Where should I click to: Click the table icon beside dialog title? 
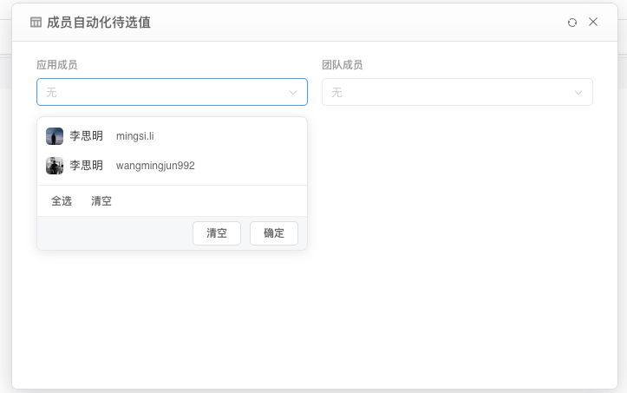36,23
